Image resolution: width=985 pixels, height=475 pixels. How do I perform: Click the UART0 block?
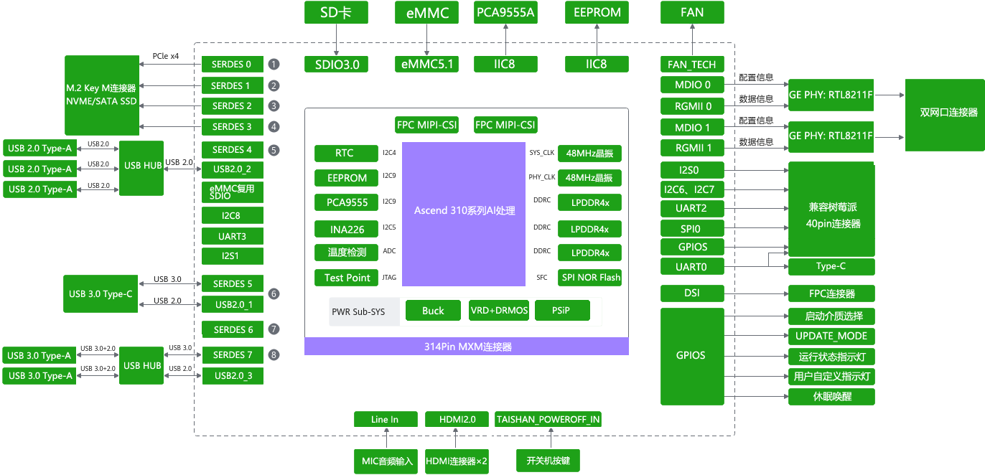click(x=692, y=266)
